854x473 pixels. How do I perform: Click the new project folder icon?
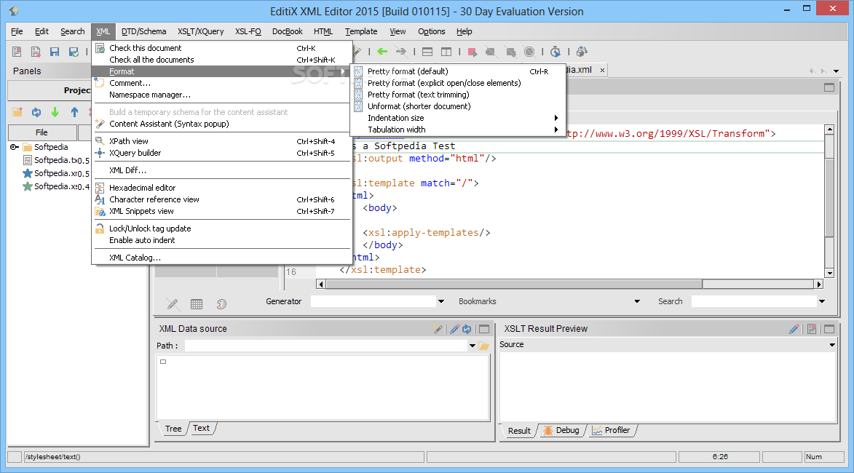point(17,112)
